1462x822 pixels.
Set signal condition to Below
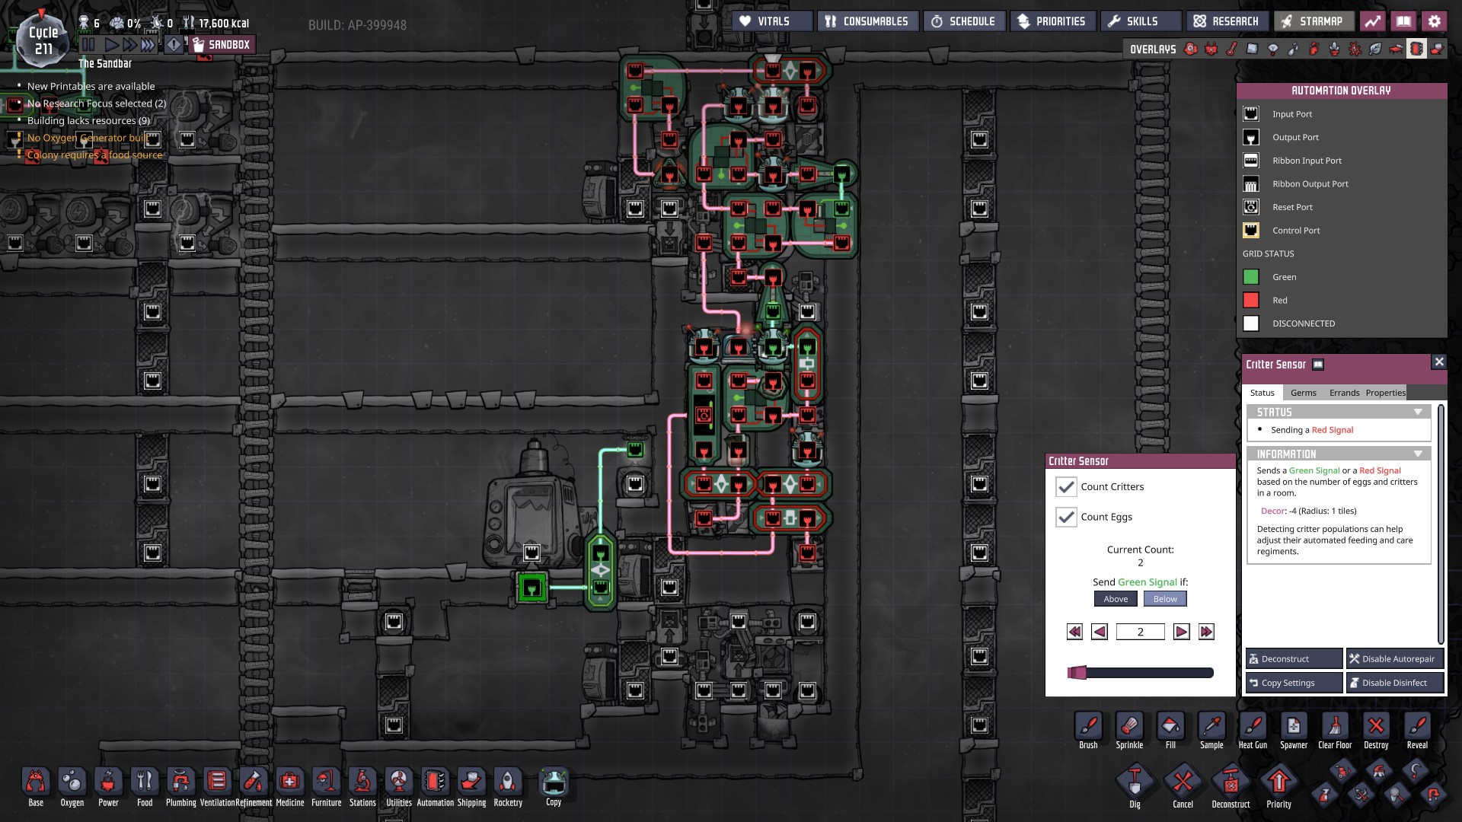click(1165, 599)
